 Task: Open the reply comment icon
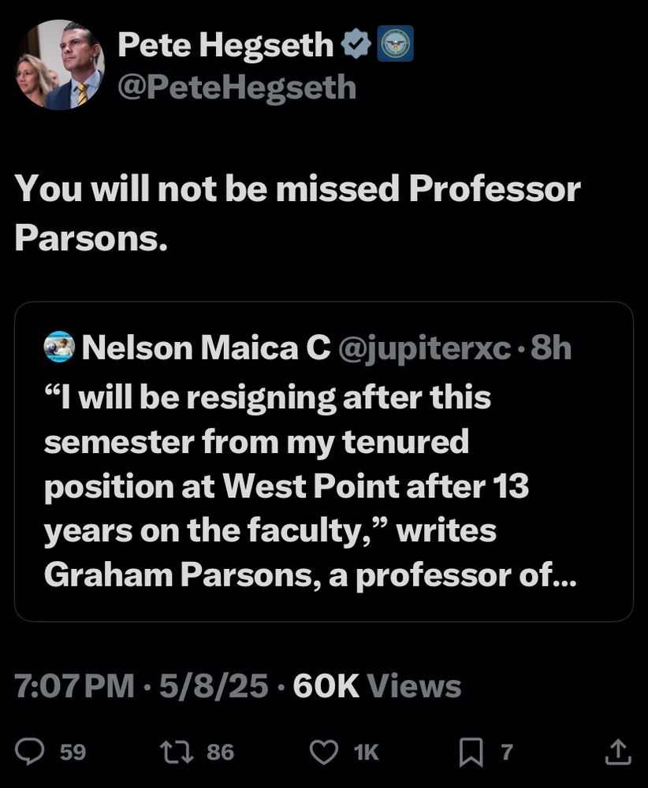[x=30, y=751]
